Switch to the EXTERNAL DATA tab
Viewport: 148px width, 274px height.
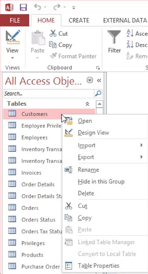pos(125,20)
